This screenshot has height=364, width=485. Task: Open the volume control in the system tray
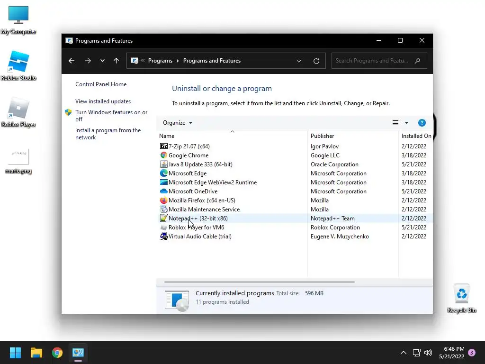pyautogui.click(x=428, y=353)
